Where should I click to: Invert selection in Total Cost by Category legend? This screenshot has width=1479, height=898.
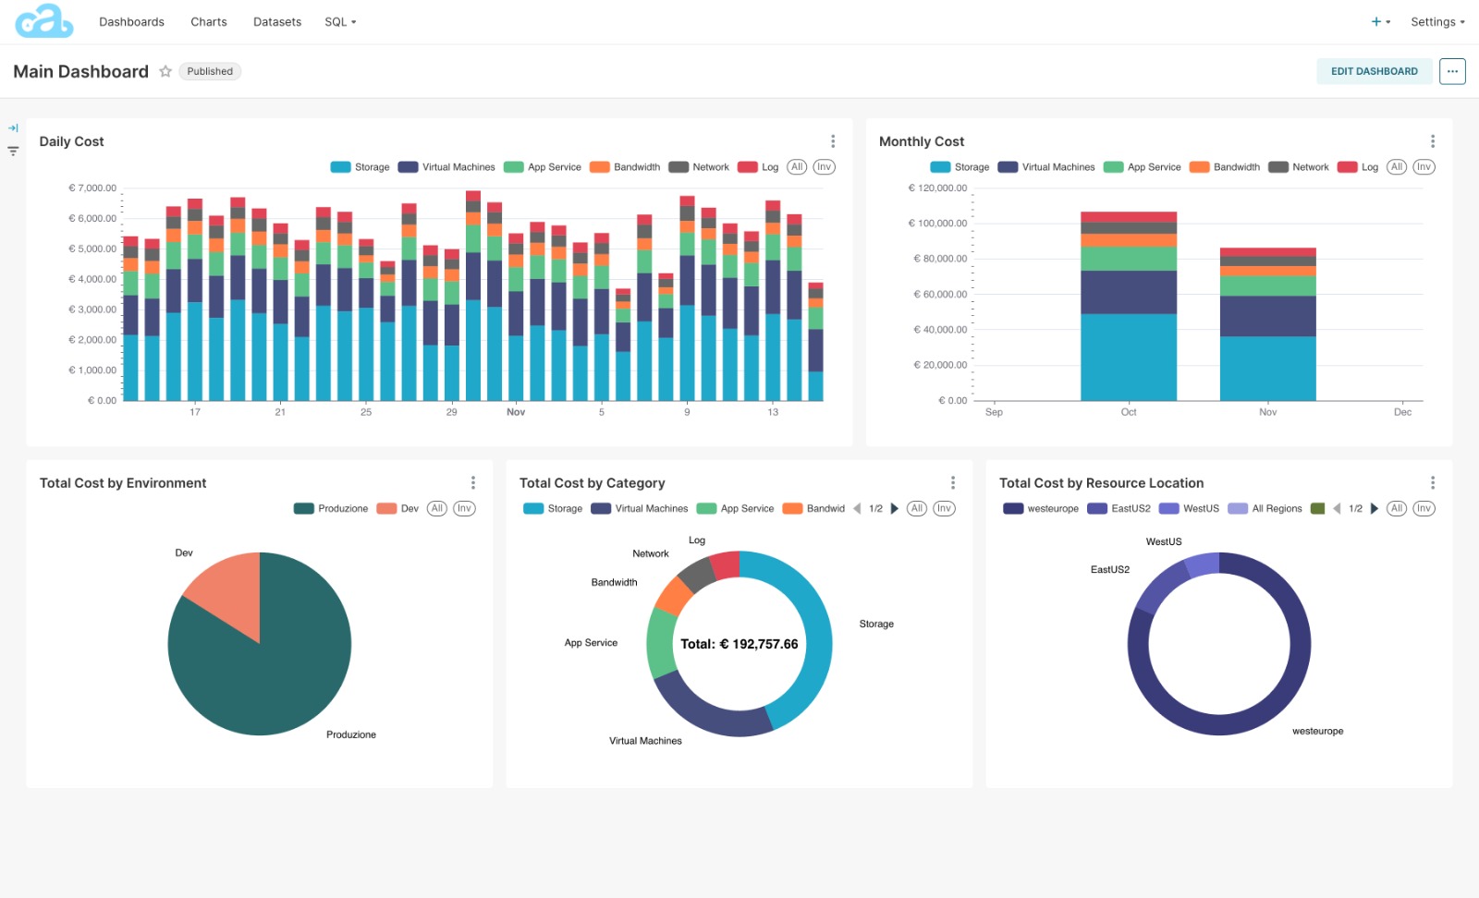(945, 509)
